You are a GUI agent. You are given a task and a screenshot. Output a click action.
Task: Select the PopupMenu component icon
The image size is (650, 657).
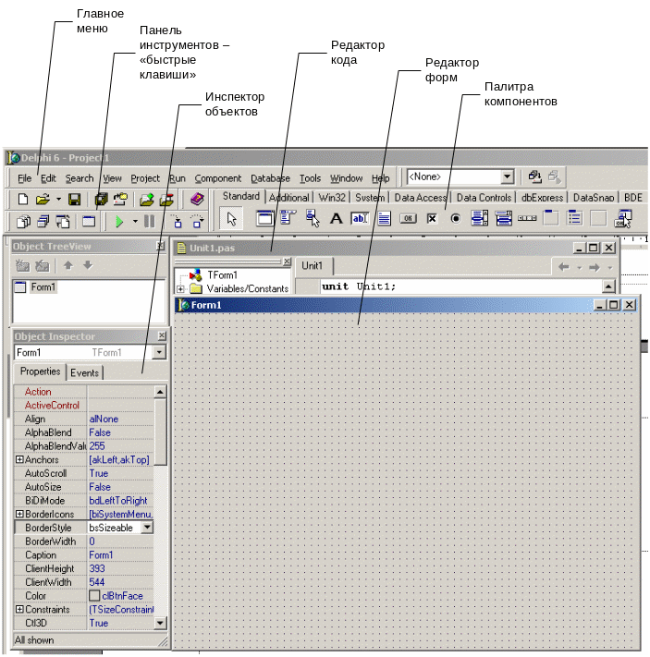(x=313, y=218)
